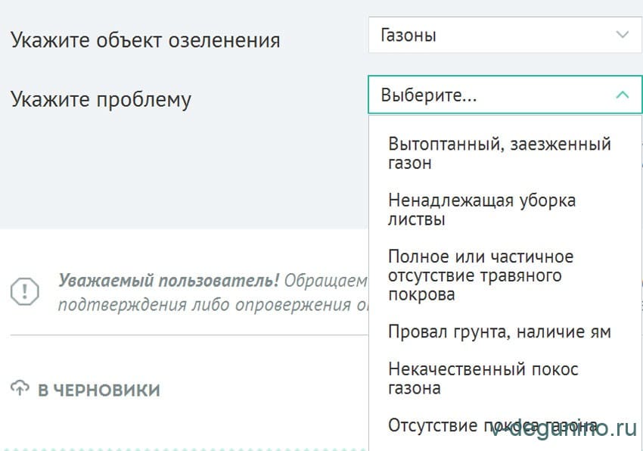643x451 pixels.
Task: Click the horizontal divider line below the notice
Action: (x=188, y=334)
